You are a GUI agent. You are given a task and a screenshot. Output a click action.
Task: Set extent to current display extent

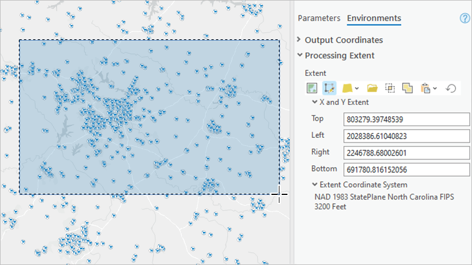click(312, 88)
